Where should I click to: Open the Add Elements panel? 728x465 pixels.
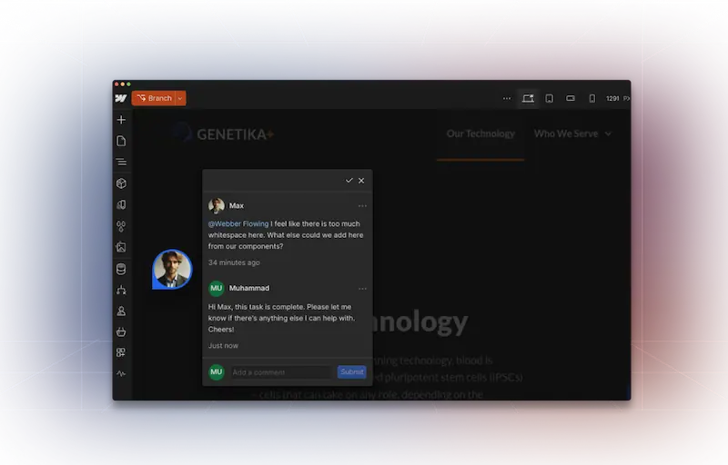tap(121, 120)
